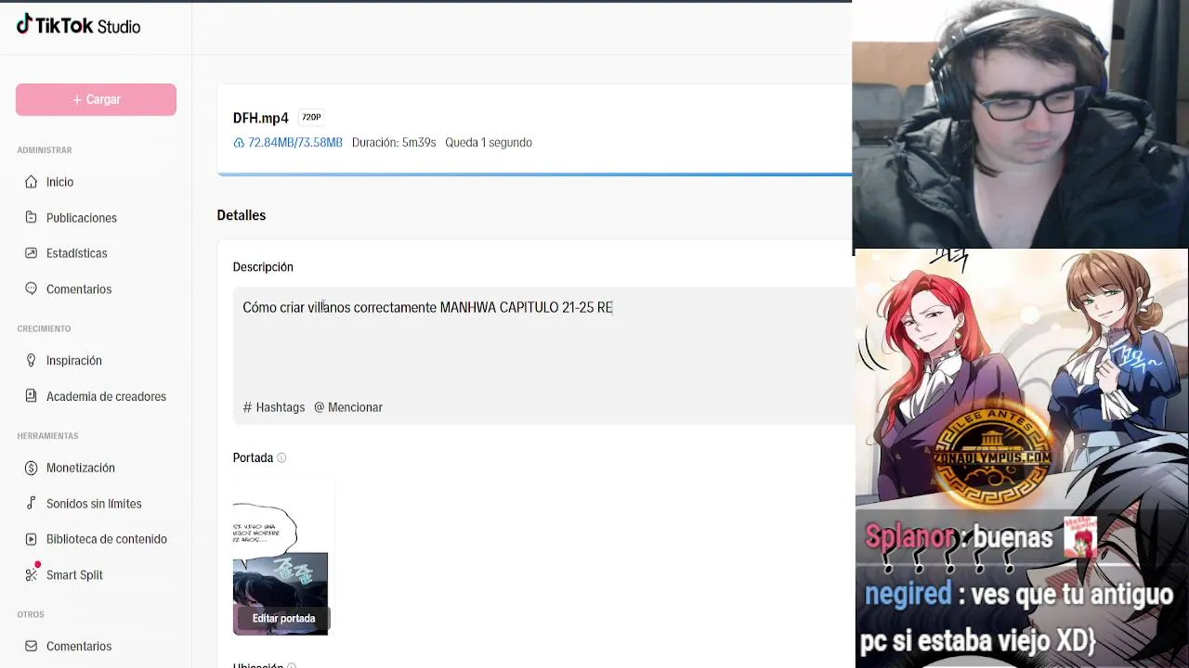1189x668 pixels.
Task: Click the Duración: 5m39s text
Action: click(394, 143)
